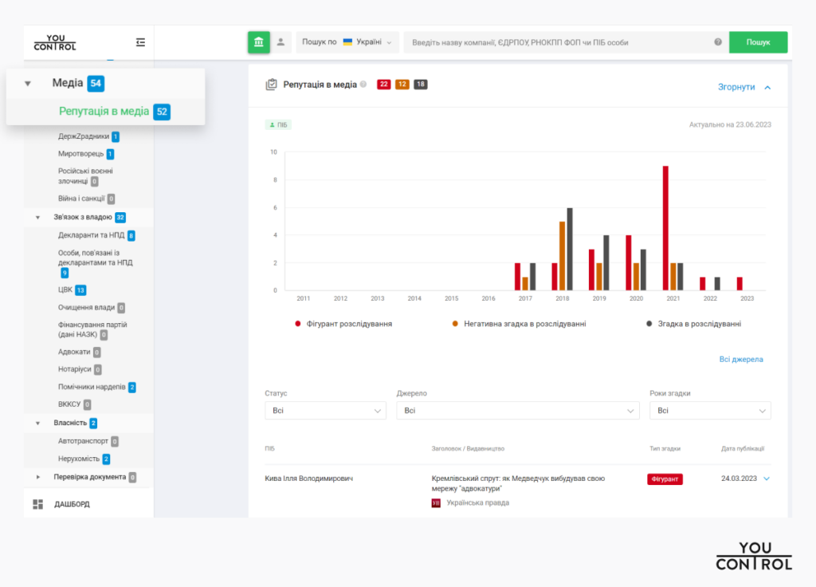Open the Джерело dropdown filter
The height and width of the screenshot is (587, 816).
pos(517,411)
